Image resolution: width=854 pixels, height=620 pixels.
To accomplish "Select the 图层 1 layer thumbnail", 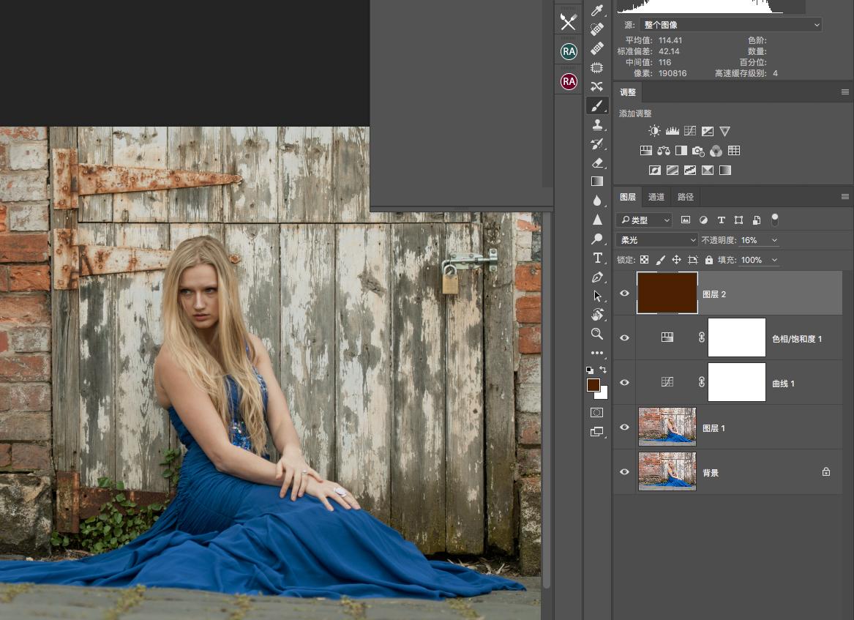I will click(667, 427).
